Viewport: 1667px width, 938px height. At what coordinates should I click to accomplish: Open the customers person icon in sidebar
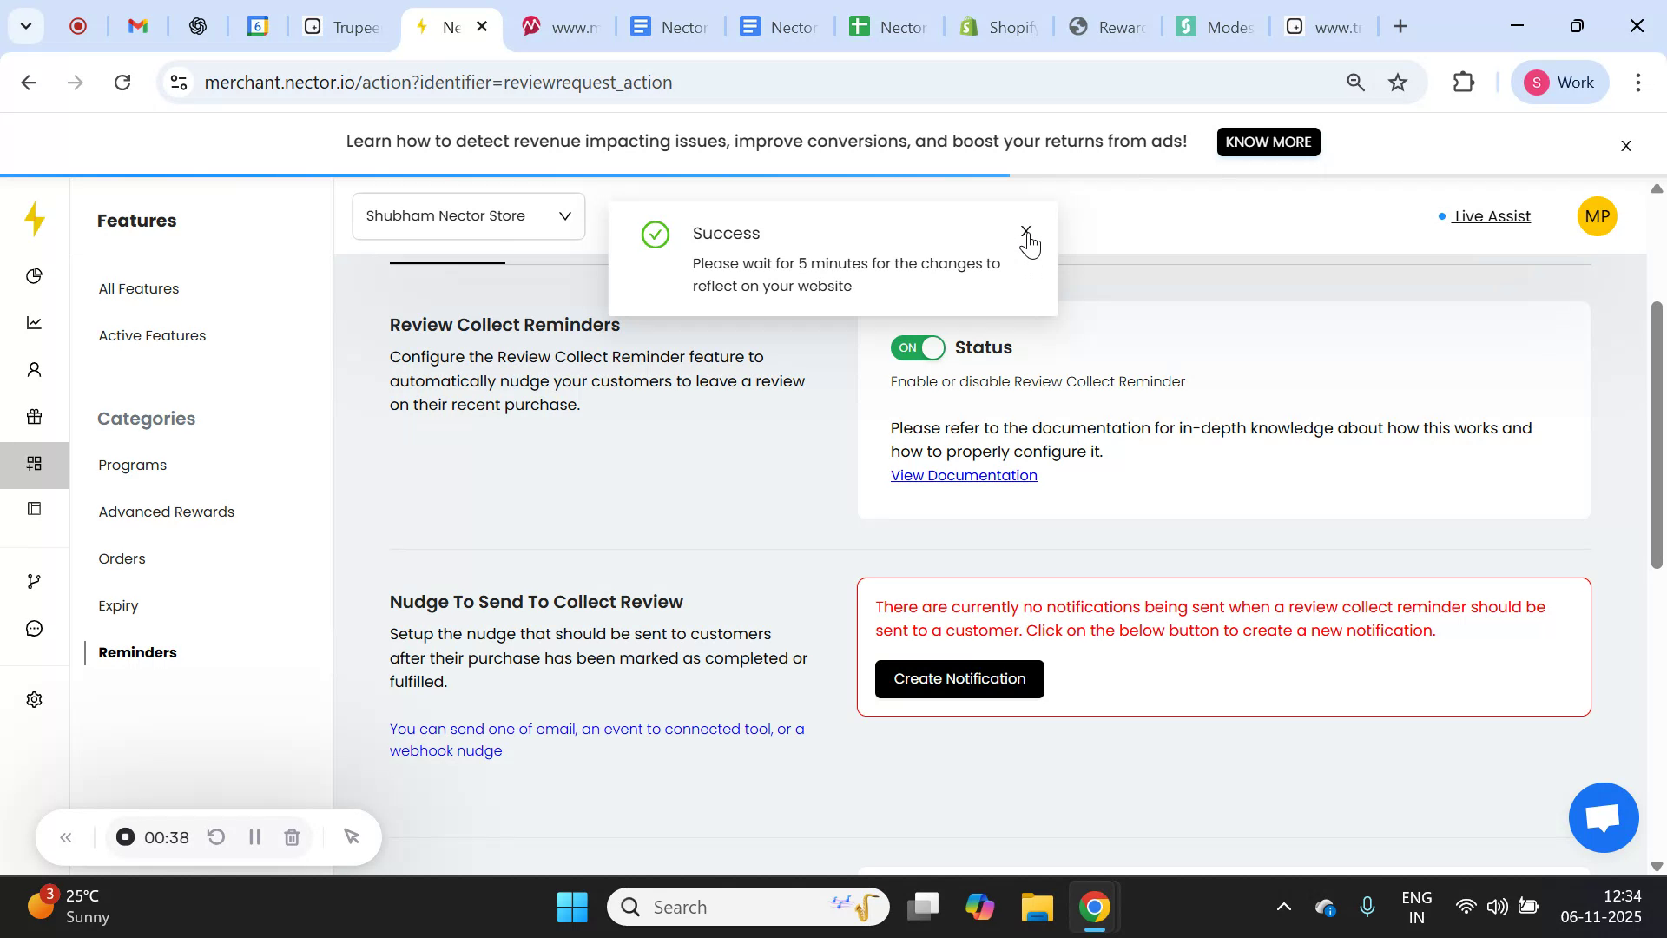pyautogui.click(x=34, y=369)
